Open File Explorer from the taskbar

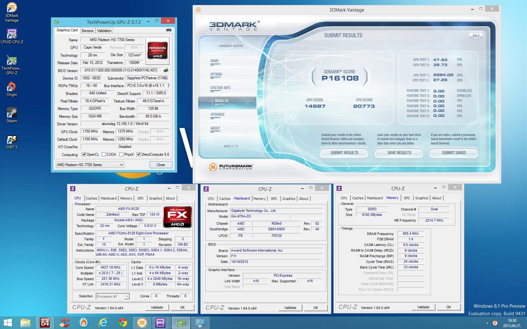pyautogui.click(x=25, y=323)
